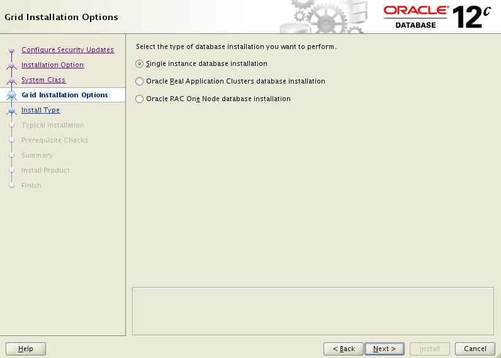Image resolution: width=501 pixels, height=358 pixels.
Task: Click the disabled Typical Installation step text
Action: tap(53, 125)
